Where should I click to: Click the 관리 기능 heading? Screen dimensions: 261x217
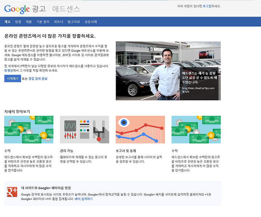[x=67, y=151]
